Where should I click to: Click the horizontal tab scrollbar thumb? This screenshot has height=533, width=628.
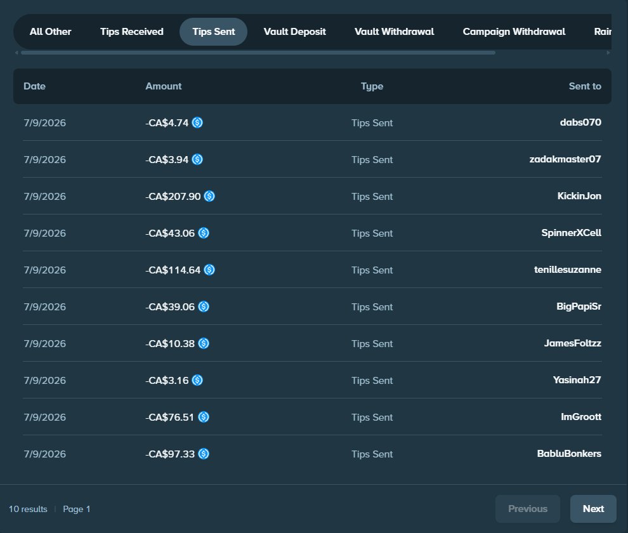click(258, 53)
